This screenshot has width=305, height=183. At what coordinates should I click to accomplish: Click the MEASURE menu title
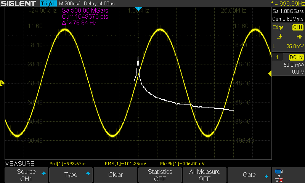pos(19,163)
